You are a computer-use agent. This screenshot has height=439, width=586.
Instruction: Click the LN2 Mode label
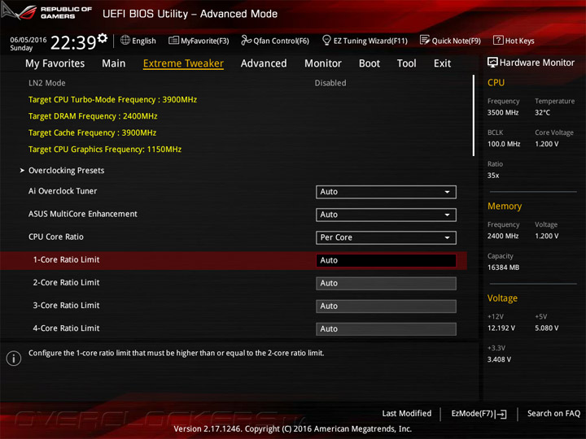[46, 83]
